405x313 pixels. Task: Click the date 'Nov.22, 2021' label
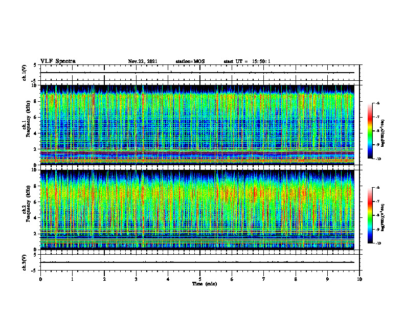click(x=143, y=61)
